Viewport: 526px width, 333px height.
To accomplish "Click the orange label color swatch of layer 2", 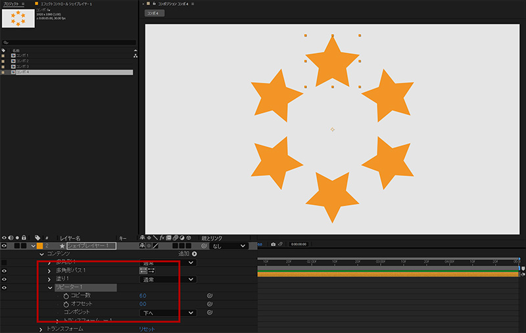I will tap(39, 246).
